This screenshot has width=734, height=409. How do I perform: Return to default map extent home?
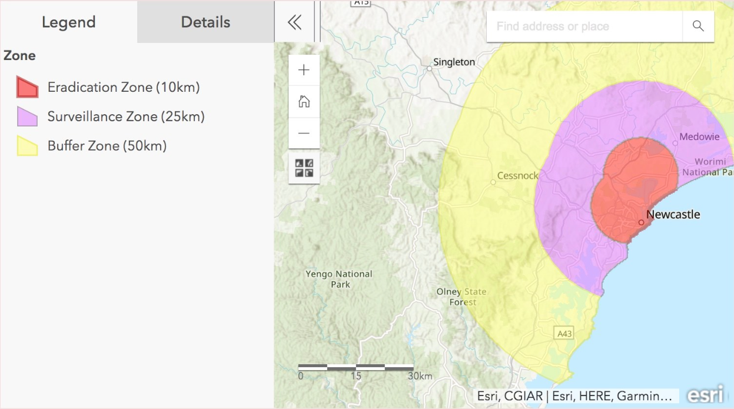tap(304, 102)
